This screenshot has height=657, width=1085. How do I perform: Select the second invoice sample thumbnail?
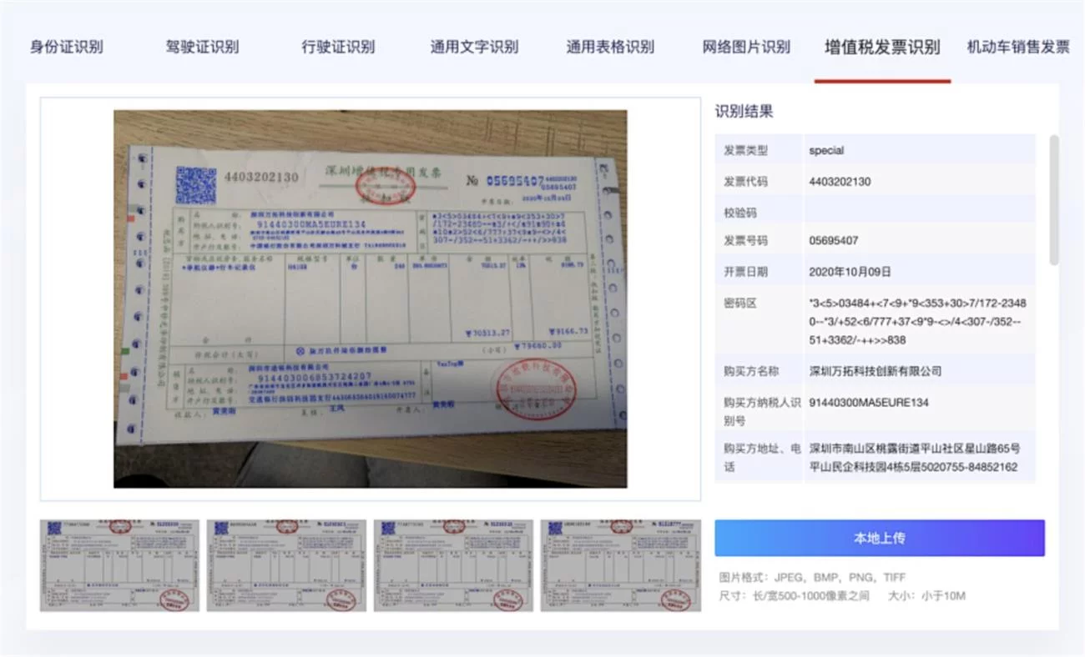coord(286,564)
